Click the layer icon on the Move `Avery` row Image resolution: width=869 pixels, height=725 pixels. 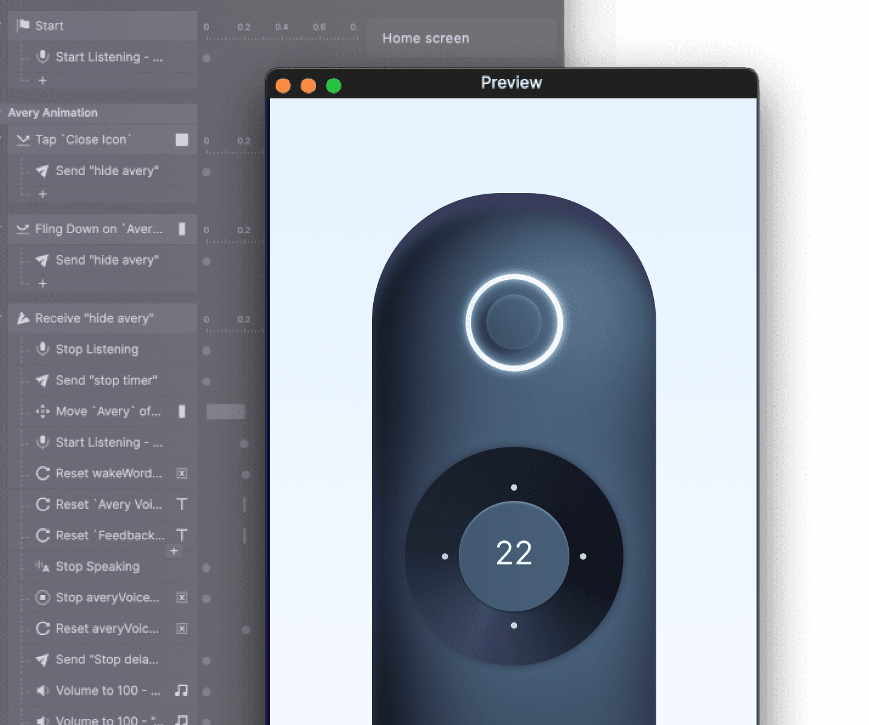click(182, 412)
